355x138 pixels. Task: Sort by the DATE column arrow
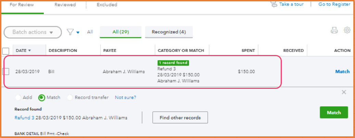click(29, 51)
